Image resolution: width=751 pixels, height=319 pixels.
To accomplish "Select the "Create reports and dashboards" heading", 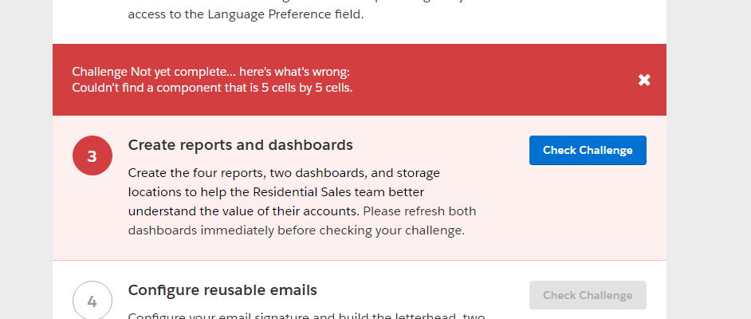I will (240, 145).
